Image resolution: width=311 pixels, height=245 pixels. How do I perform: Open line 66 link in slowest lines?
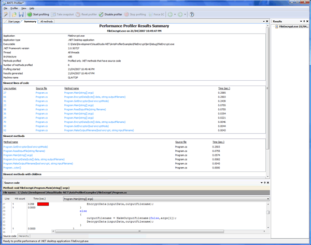point(5,97)
